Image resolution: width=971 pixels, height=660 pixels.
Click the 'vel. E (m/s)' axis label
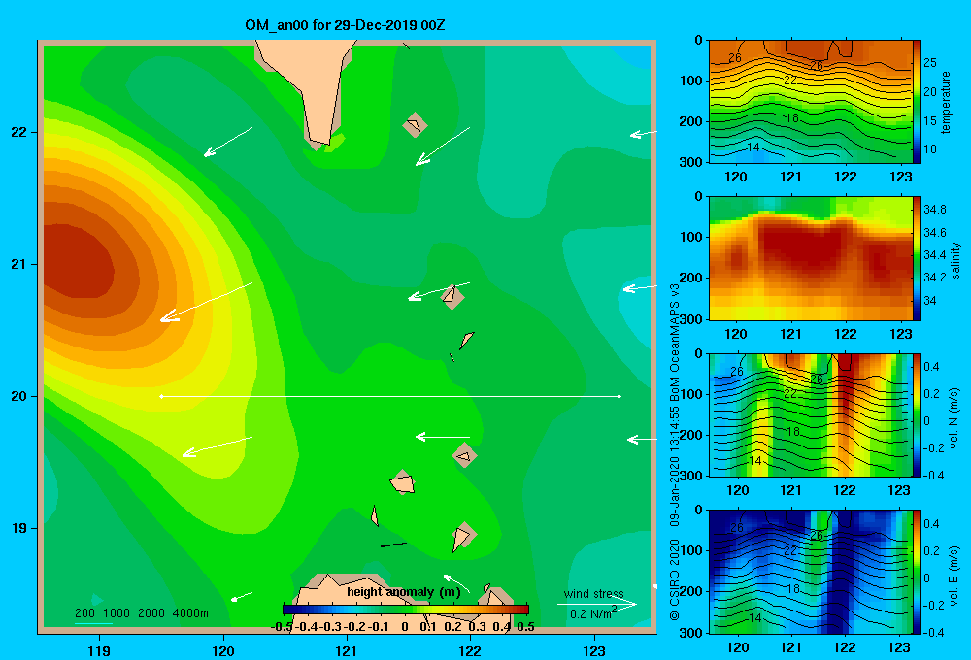pyautogui.click(x=954, y=575)
